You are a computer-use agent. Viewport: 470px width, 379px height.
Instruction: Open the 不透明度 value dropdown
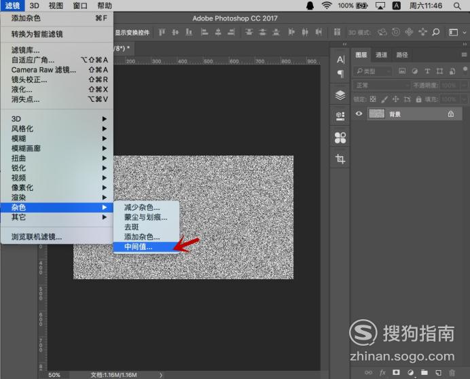465,86
